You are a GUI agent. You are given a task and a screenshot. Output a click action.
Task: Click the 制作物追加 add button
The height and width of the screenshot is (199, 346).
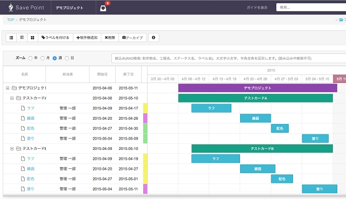[87, 38]
